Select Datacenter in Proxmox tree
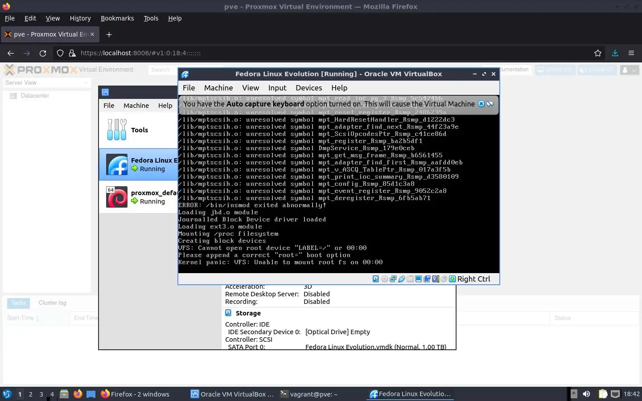The width and height of the screenshot is (642, 401). pos(35,96)
